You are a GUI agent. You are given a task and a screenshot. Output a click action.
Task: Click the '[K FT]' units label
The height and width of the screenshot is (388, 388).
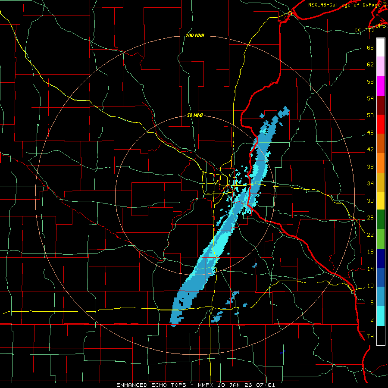pyautogui.click(x=365, y=30)
